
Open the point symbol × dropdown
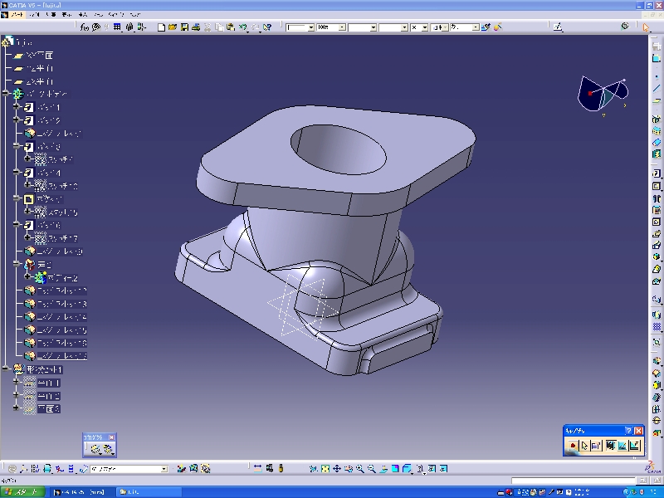424,27
